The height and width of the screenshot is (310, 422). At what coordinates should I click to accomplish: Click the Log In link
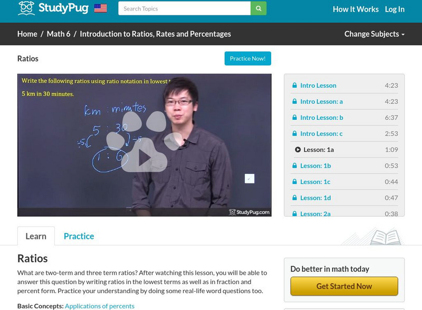point(395,9)
